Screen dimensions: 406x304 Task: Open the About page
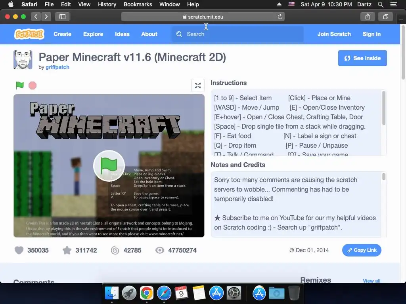tap(149, 34)
